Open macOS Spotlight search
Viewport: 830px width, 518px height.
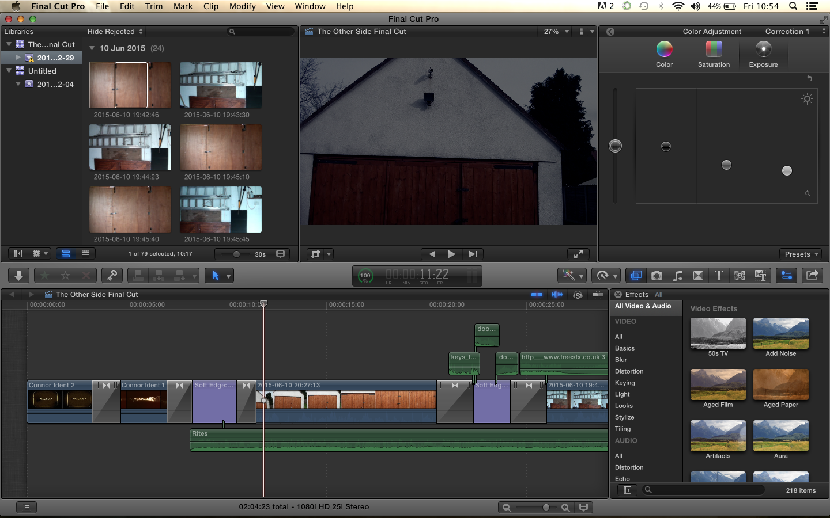coord(793,6)
